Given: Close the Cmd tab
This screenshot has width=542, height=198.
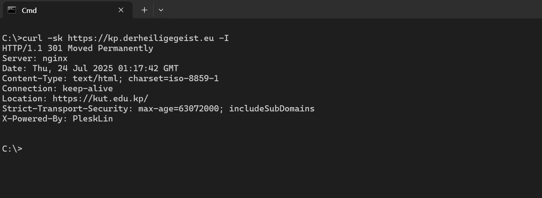Looking at the screenshot, I should point(121,10).
